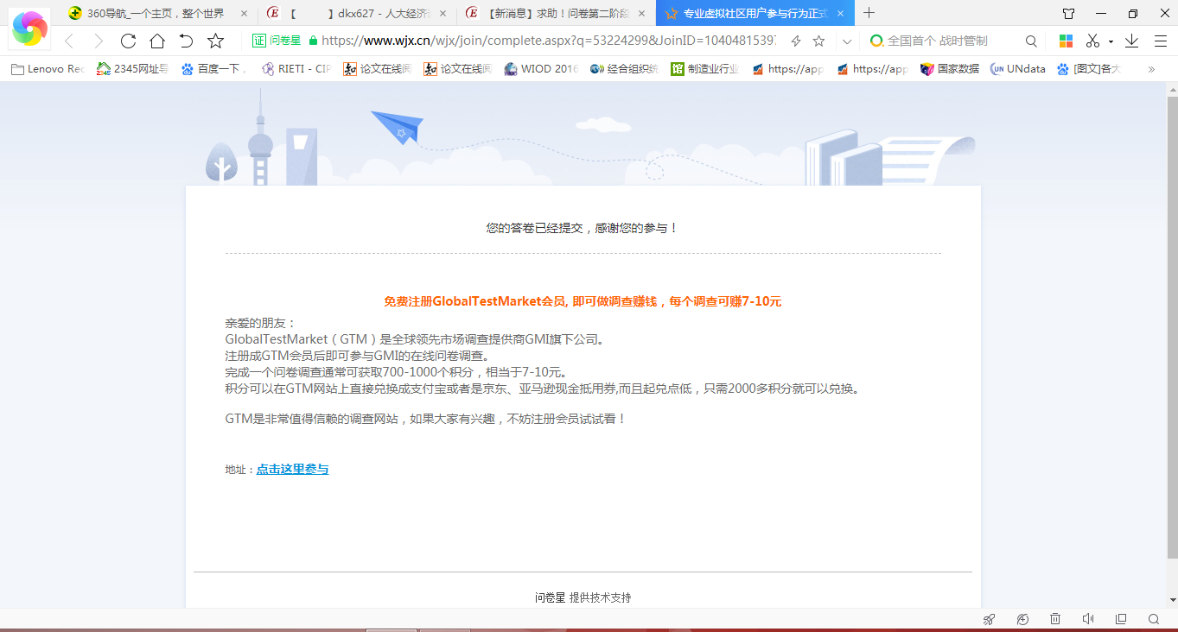Click the trash bin icon in status bar
Screen dimensions: 1178x632
click(1055, 619)
